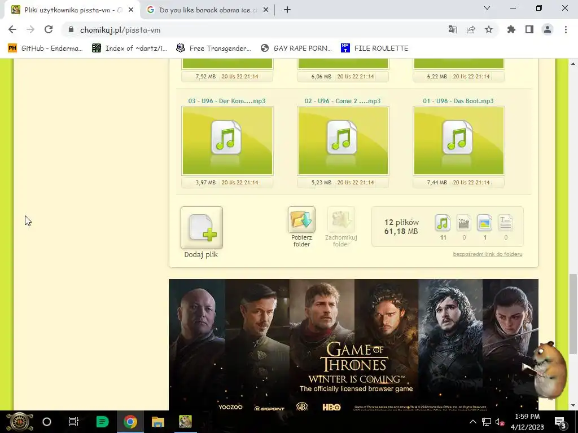Open Chrome from the taskbar
Viewport: 578px width, 433px height.
tap(130, 422)
